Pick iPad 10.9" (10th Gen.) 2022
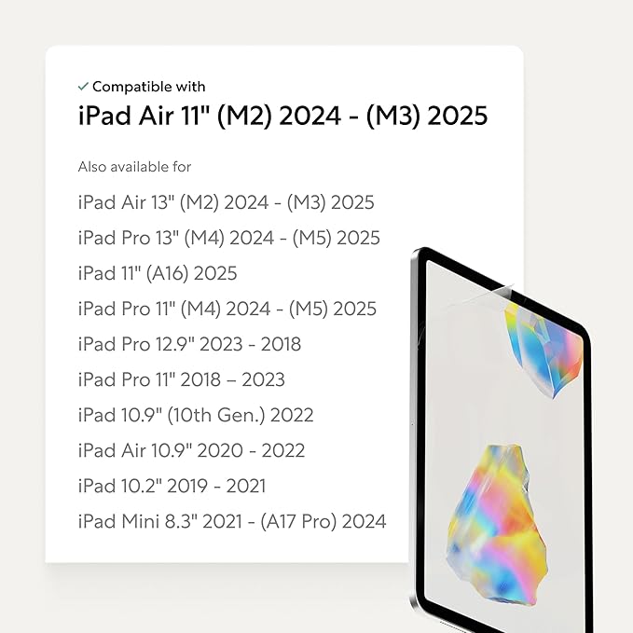 (195, 415)
